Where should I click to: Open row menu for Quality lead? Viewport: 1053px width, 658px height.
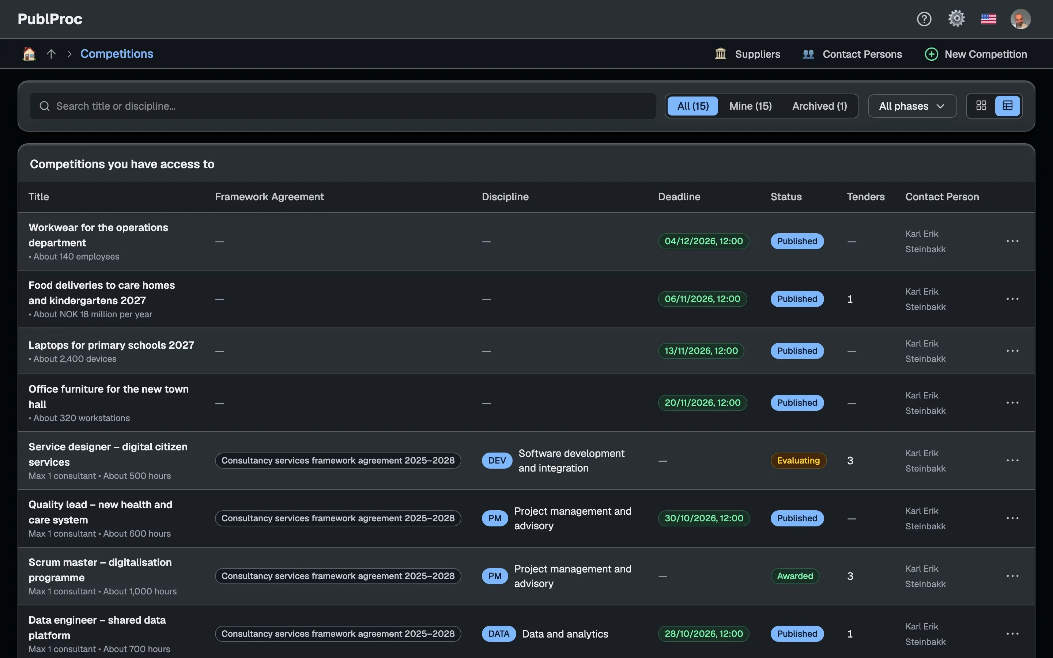click(1012, 518)
